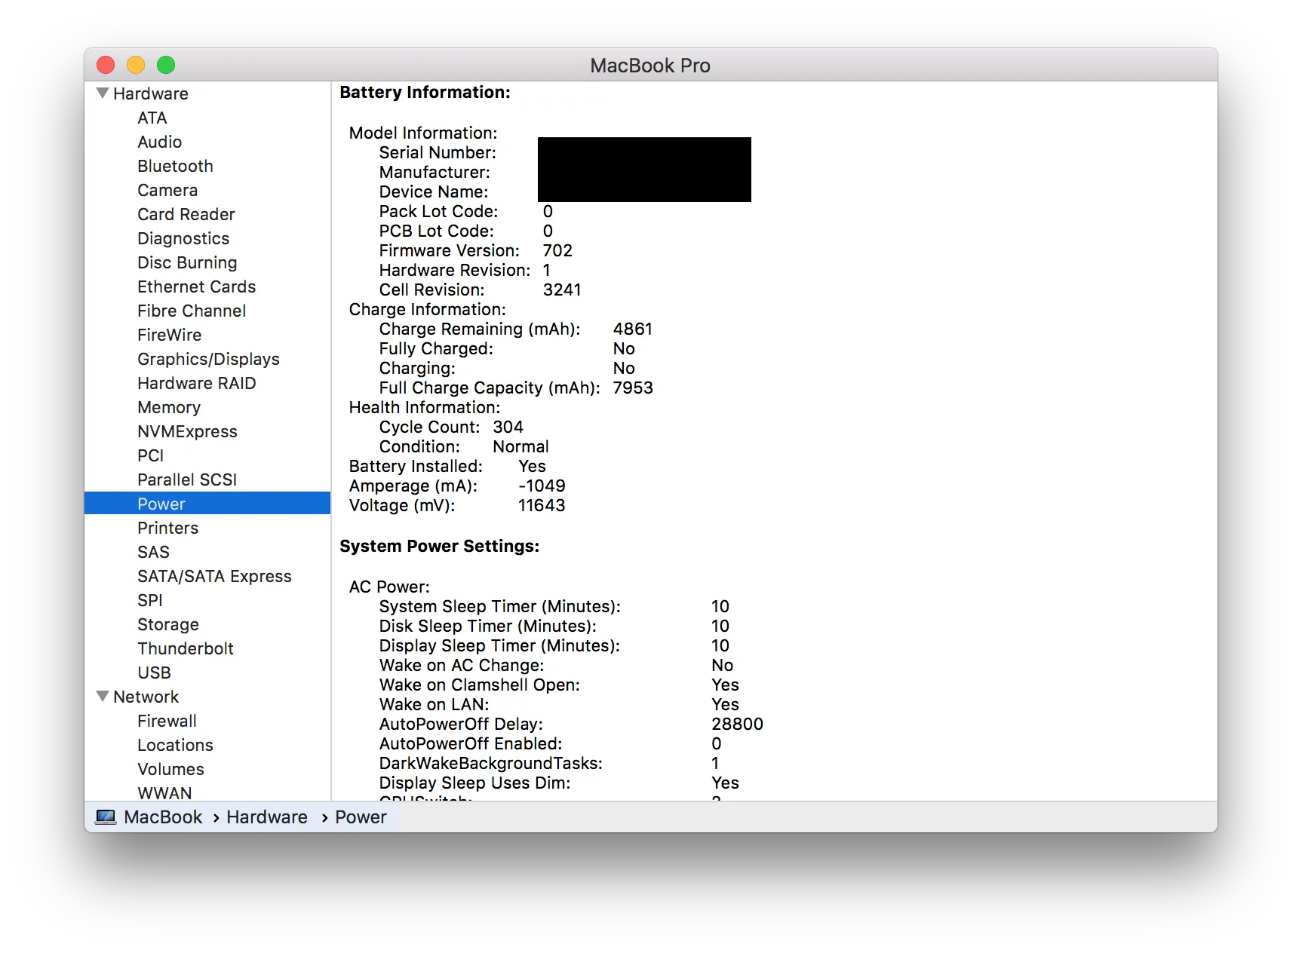Viewport: 1302px width, 953px height.
Task: Click the MacBook Pro window title
Action: (650, 66)
